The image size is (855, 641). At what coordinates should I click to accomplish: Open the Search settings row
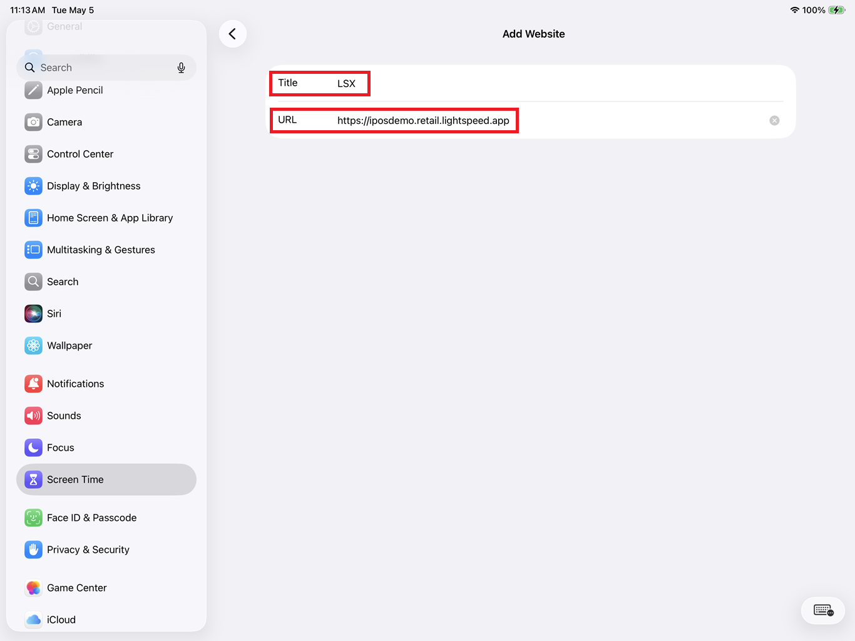[106, 282]
